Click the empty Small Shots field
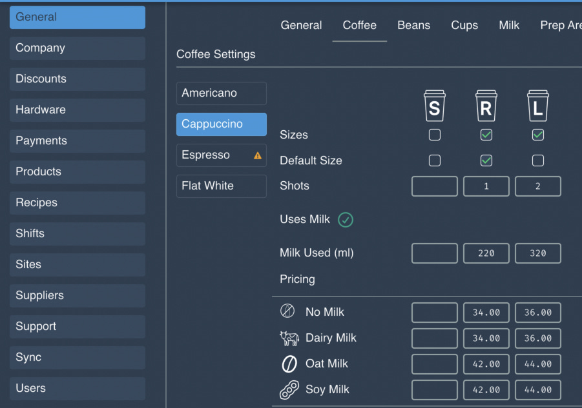This screenshot has height=408, width=582. tap(434, 186)
